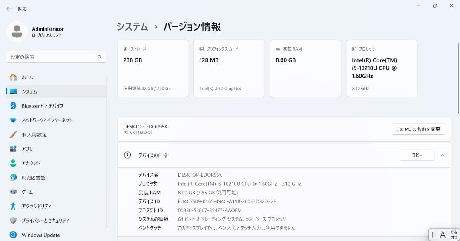The width and height of the screenshot is (460, 241).
Task: Open プライバシーとセキュリティ settings
Action: [56, 221]
